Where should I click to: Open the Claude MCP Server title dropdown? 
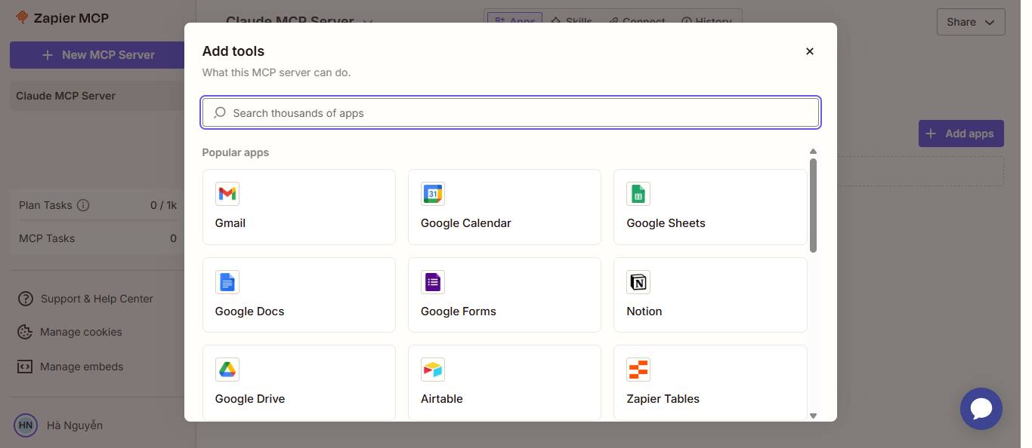click(367, 21)
